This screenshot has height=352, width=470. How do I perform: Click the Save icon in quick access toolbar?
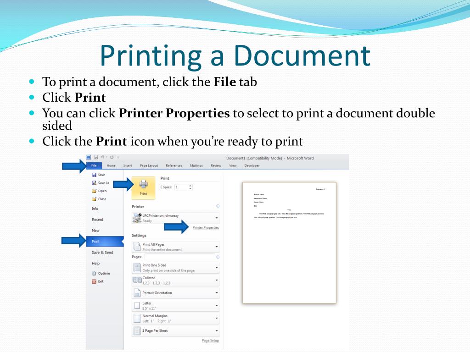(x=96, y=158)
